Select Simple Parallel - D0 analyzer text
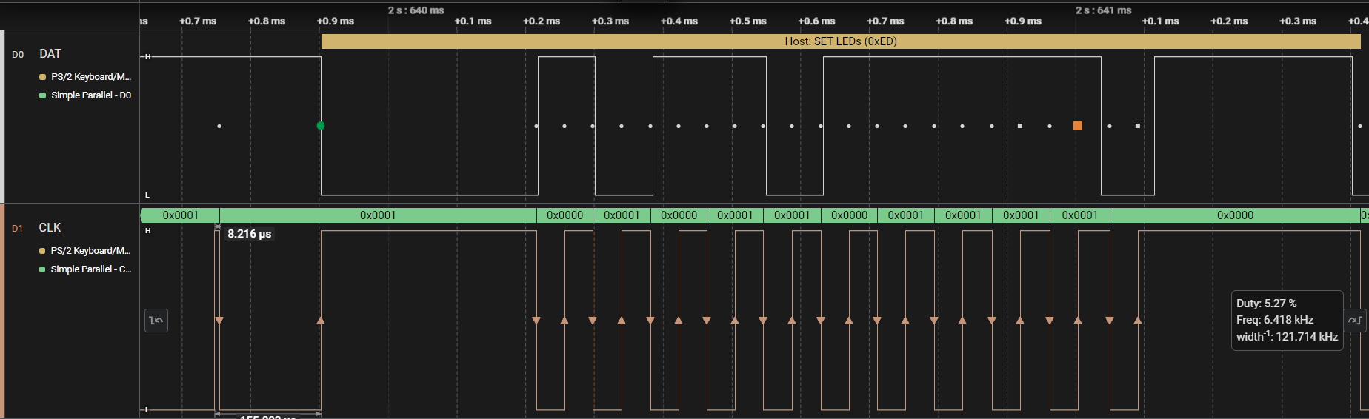Screen dimensions: 1369x419 click(x=91, y=95)
